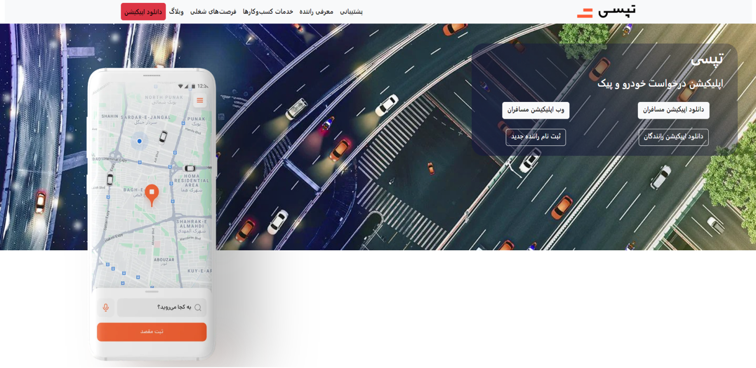Image resolution: width=756 pixels, height=368 pixels.
Task: Visit the وبلاگ blog link
Action: (x=176, y=11)
